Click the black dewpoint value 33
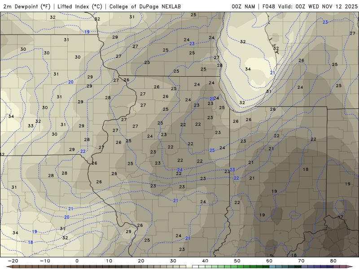The height and width of the screenshot is (269, 359). tap(31, 126)
